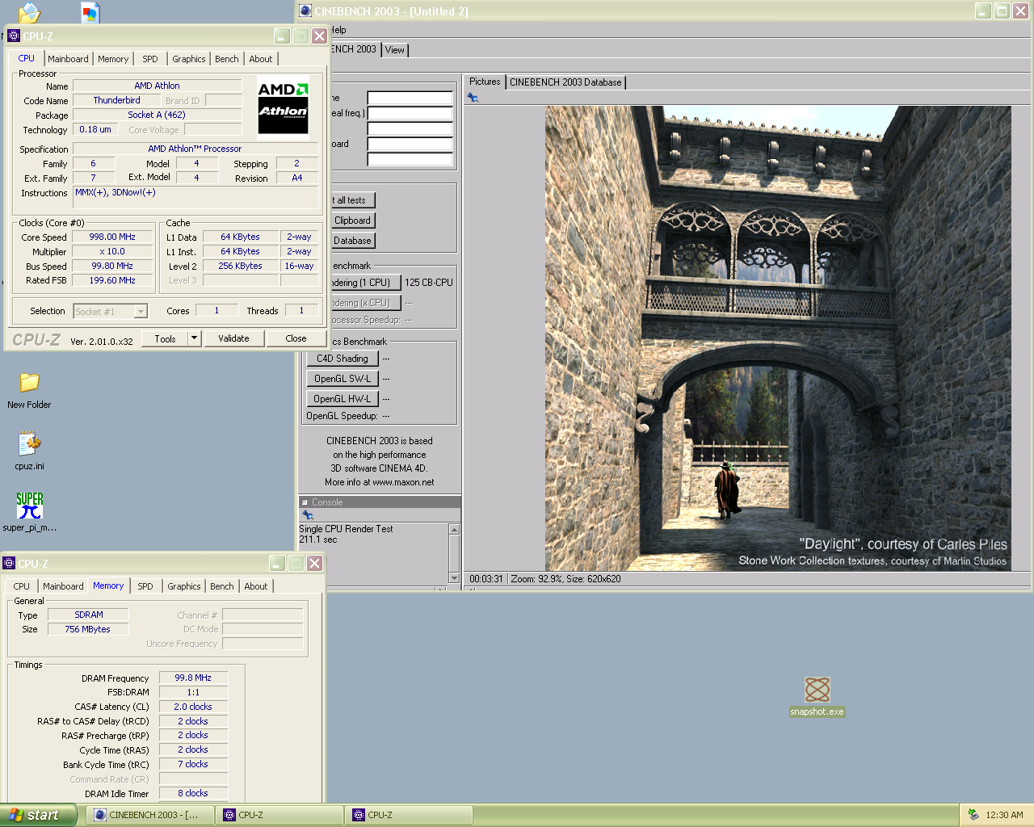Run the OpenGL SW-L benchmark
The height and width of the screenshot is (827, 1034).
[x=343, y=379]
